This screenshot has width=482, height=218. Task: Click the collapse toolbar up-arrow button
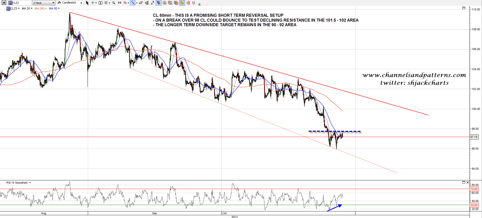tap(4, 3)
